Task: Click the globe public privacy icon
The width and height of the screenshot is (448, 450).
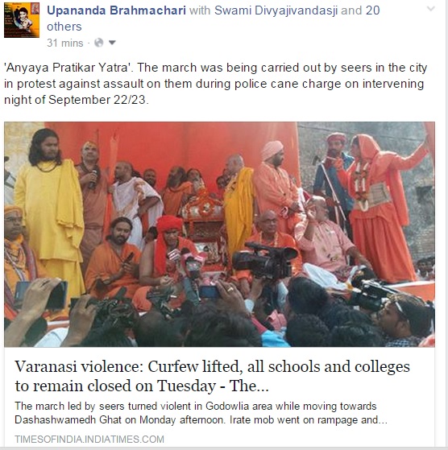Action: click(98, 43)
